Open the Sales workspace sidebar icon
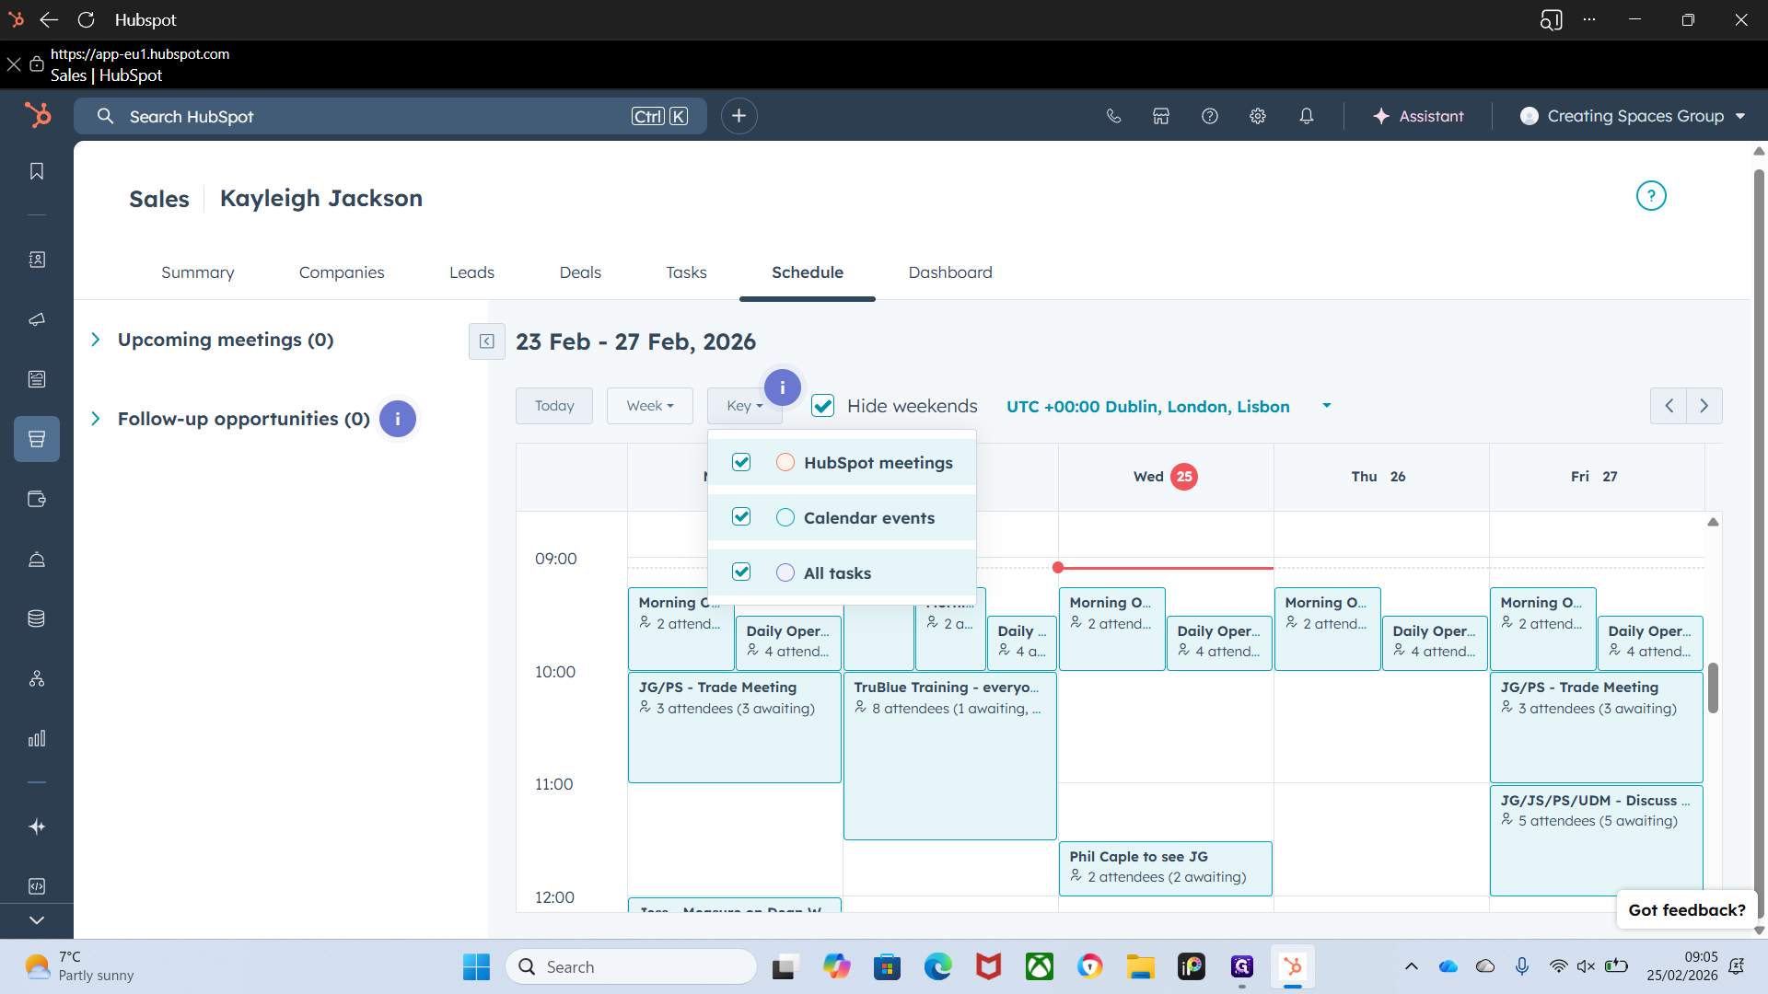 pyautogui.click(x=37, y=439)
